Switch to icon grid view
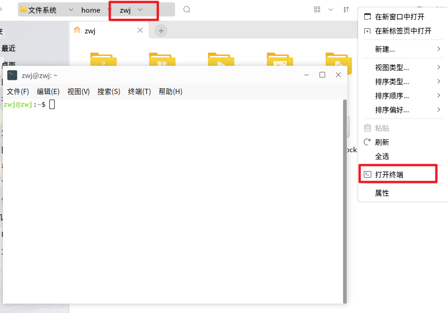The height and width of the screenshot is (313, 448). pos(317,10)
